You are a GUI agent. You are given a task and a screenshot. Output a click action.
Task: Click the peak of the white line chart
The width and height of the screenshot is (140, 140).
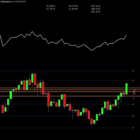(32, 32)
